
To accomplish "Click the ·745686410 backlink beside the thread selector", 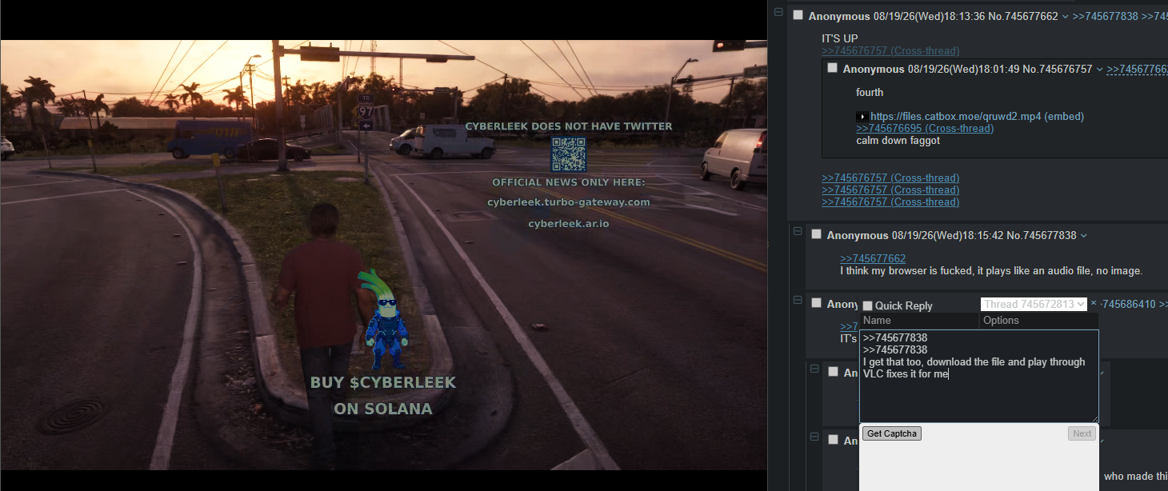I will [1128, 305].
